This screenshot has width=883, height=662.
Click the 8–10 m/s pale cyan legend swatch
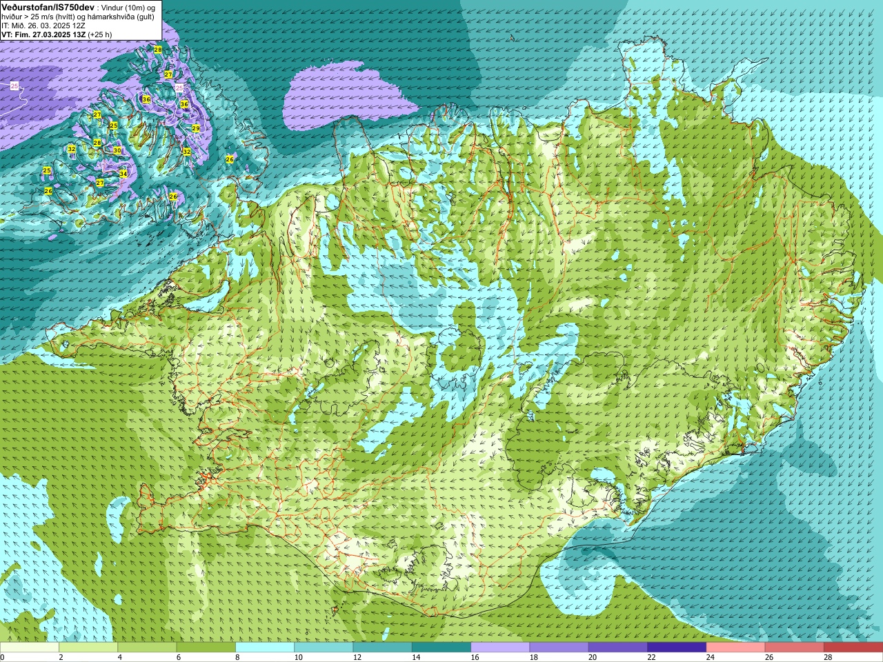(265, 648)
